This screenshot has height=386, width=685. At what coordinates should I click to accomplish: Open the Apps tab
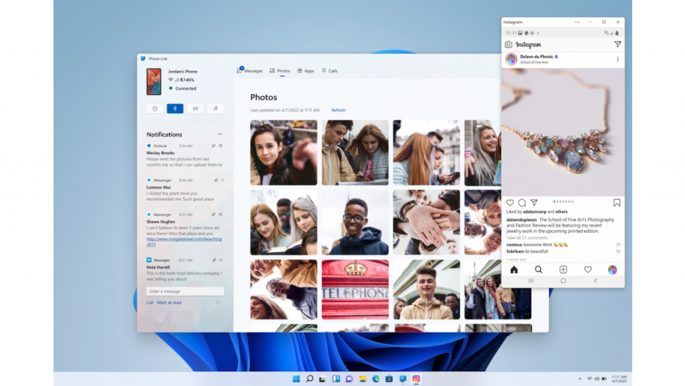[306, 71]
